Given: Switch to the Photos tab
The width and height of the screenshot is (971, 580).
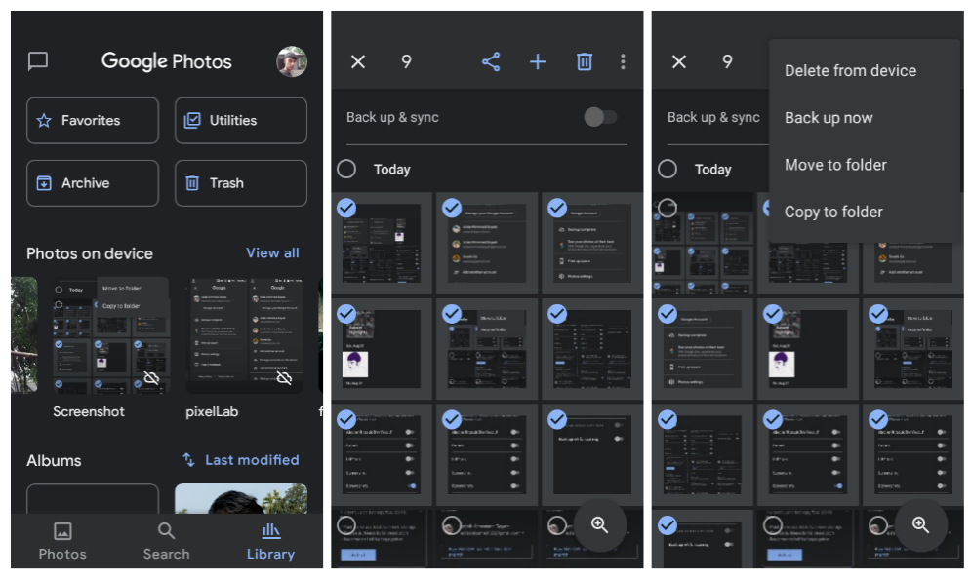Looking at the screenshot, I should click(62, 541).
